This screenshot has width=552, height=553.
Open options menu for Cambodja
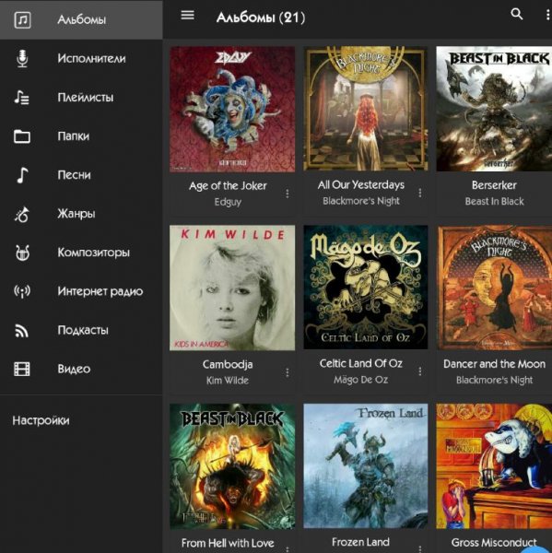(288, 372)
